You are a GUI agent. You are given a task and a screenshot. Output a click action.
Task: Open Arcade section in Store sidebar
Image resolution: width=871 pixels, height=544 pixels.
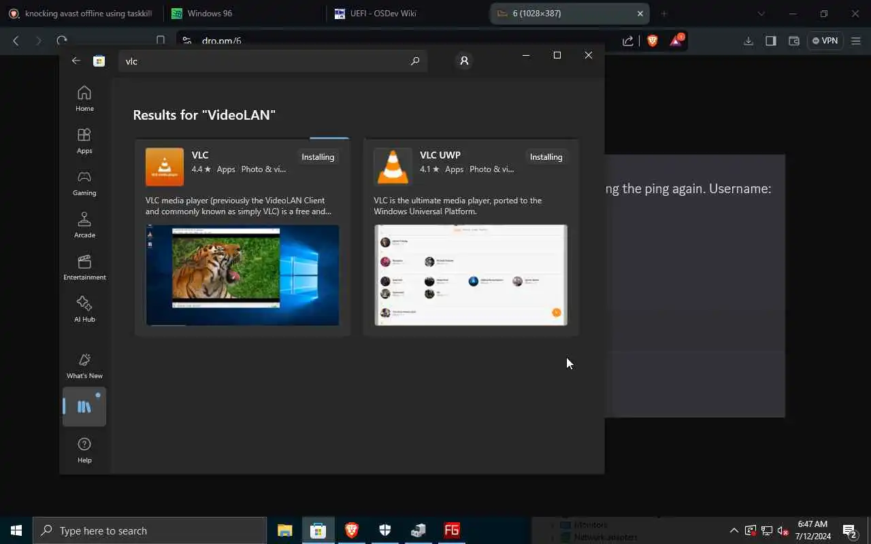pyautogui.click(x=84, y=225)
